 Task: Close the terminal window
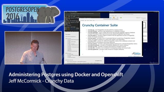(99, 14)
